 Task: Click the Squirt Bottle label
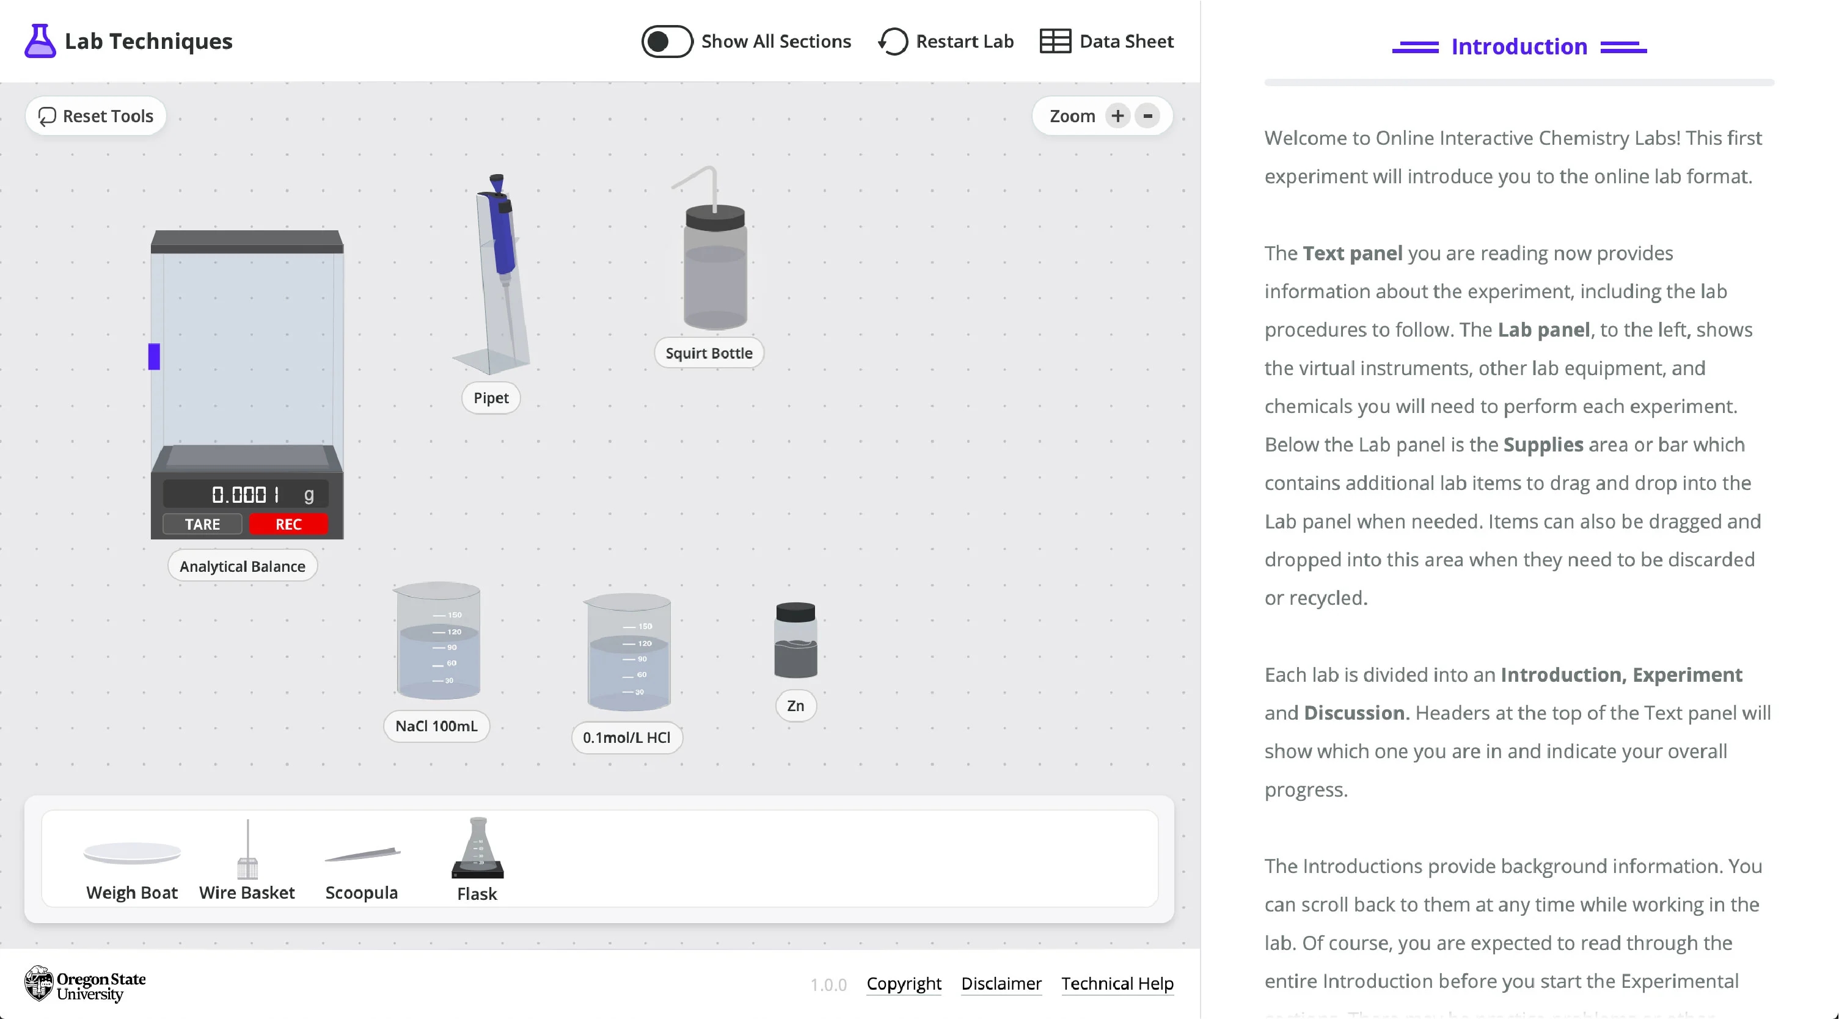(709, 352)
